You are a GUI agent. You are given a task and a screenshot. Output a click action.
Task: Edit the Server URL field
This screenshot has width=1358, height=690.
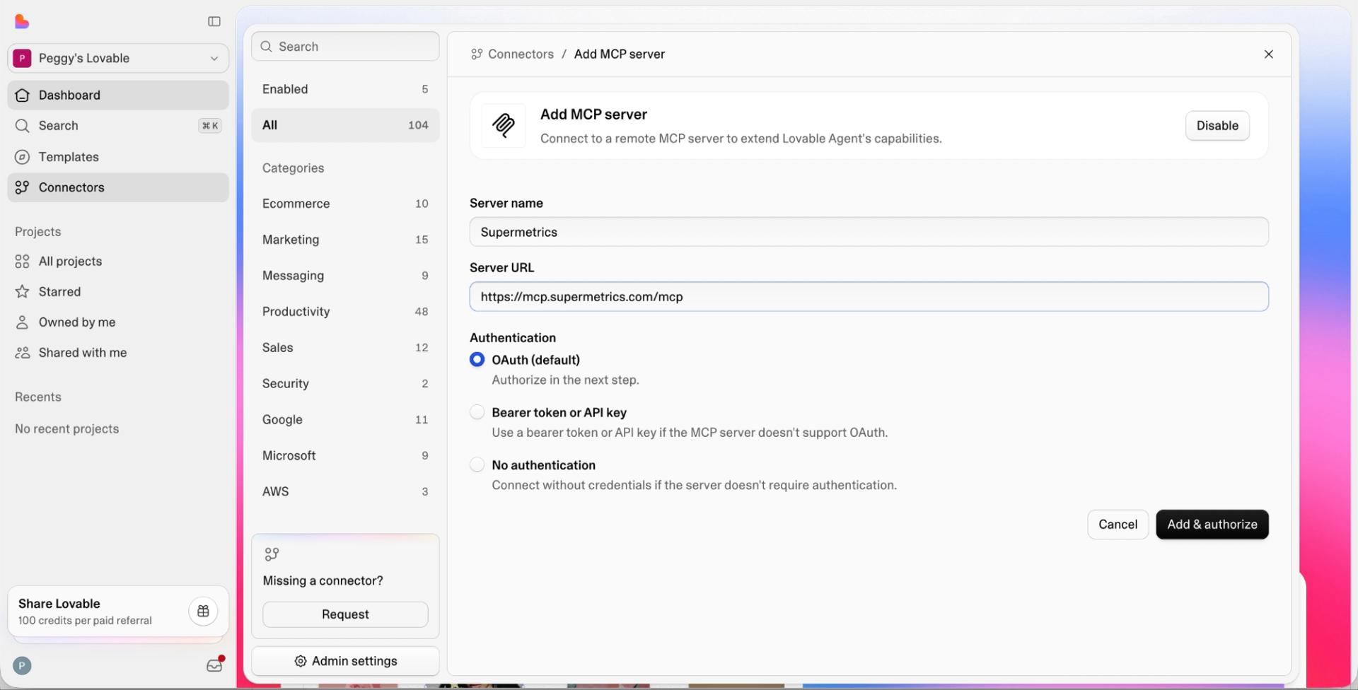tap(869, 297)
